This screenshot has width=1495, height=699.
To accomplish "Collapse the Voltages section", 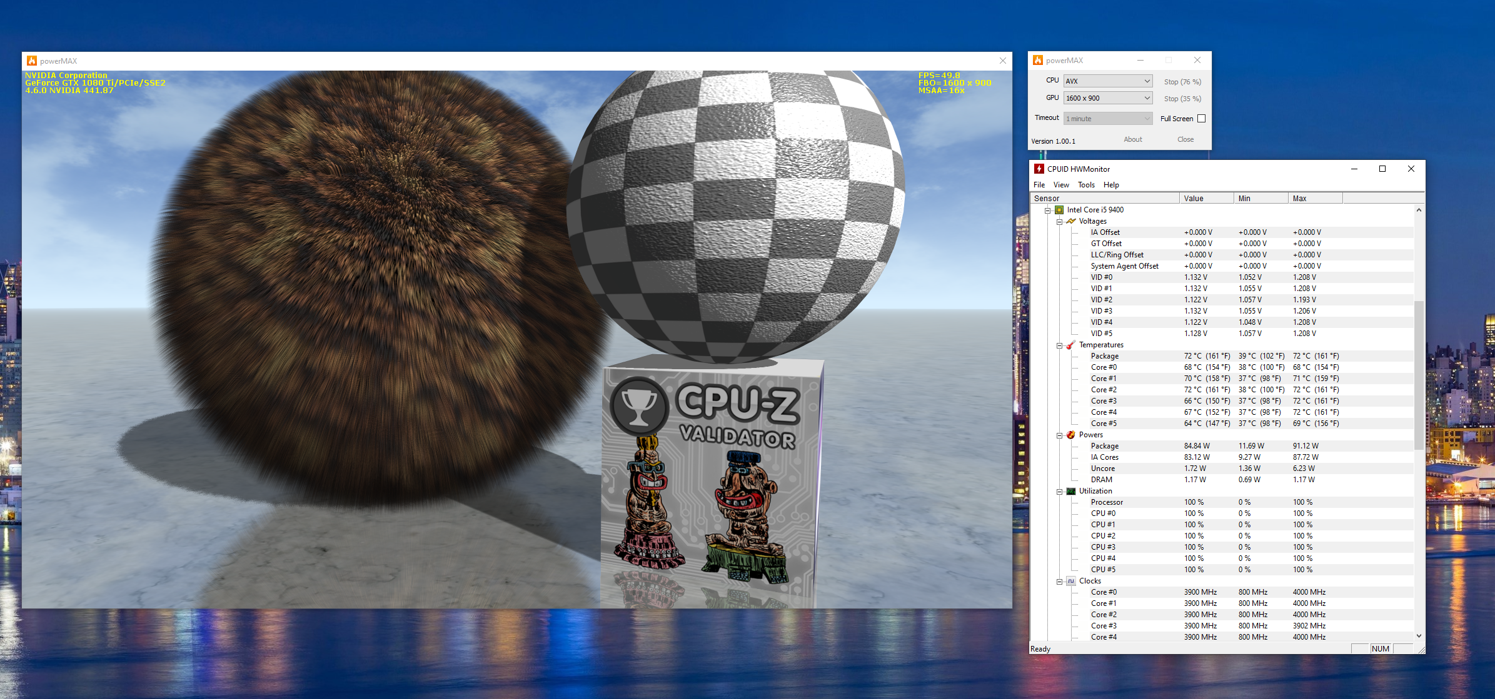I will pyautogui.click(x=1060, y=222).
